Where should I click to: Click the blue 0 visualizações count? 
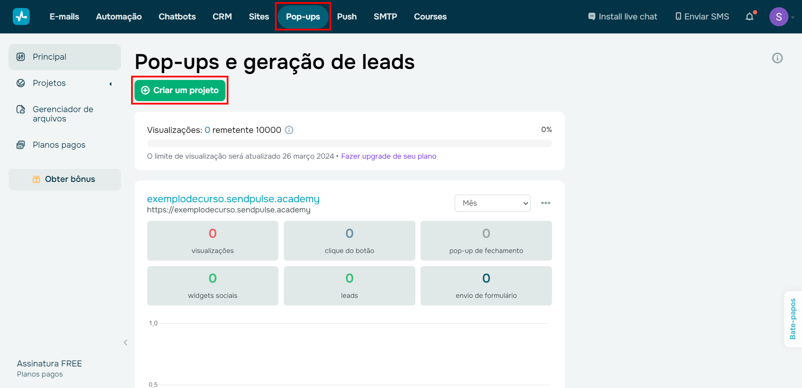pyautogui.click(x=207, y=130)
